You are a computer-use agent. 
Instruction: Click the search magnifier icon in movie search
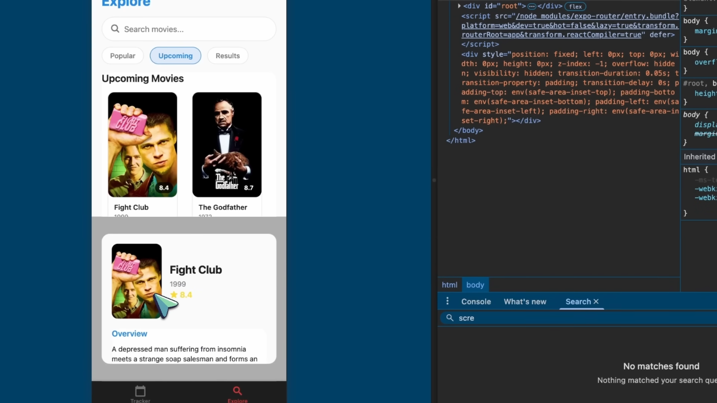coord(115,29)
